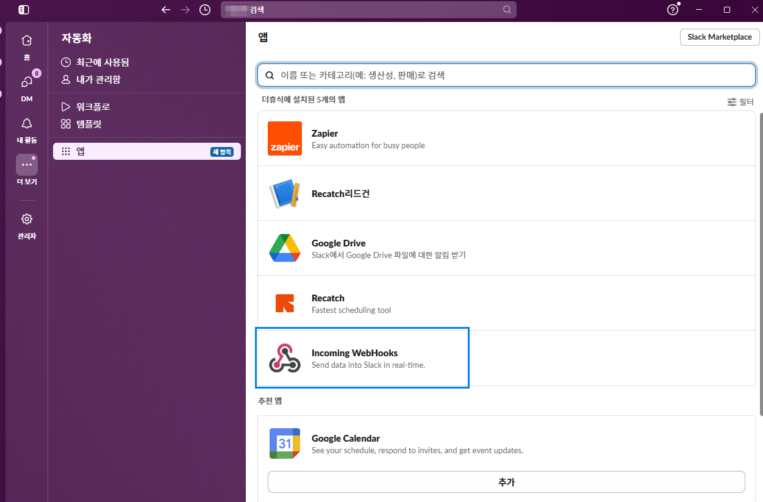Maximize the Slack window
The height and width of the screenshot is (502, 763).
pyautogui.click(x=727, y=10)
